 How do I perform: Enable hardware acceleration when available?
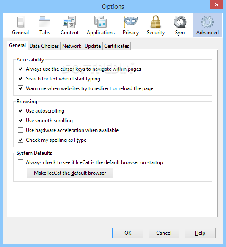[x=20, y=130]
